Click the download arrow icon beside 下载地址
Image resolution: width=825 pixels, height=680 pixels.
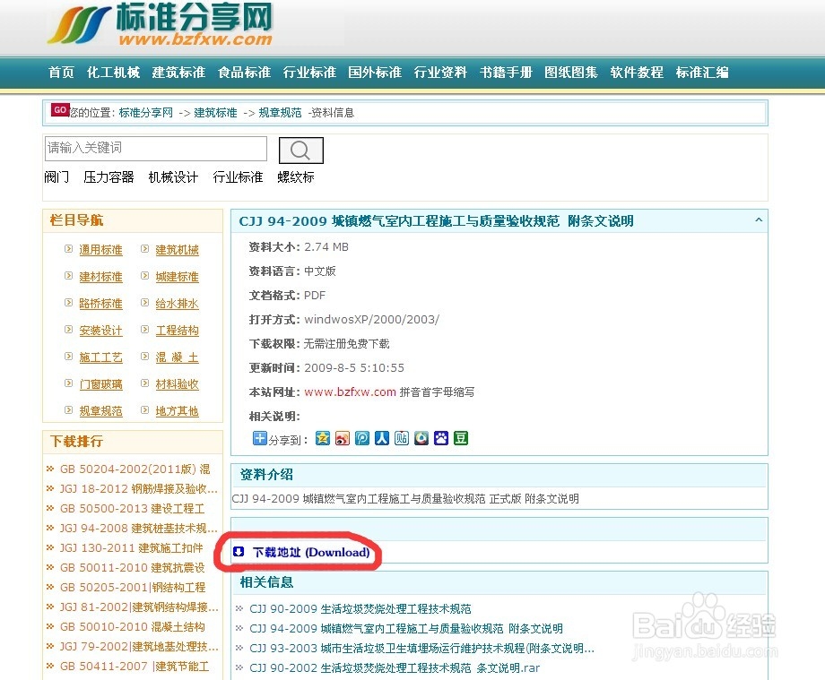click(x=238, y=553)
